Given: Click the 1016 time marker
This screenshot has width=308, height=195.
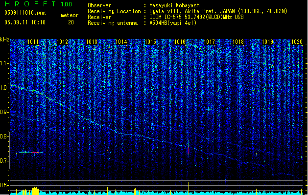Looking at the screenshot, I should [180, 42].
